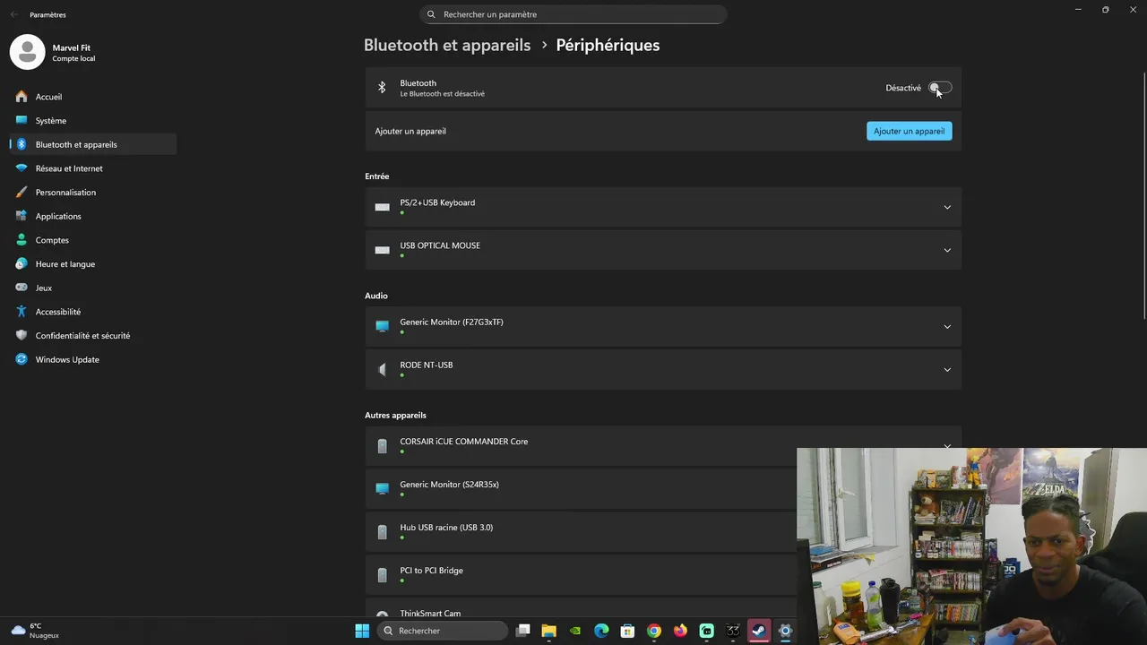Open the Windows Start menu
1147x645 pixels.
362,631
